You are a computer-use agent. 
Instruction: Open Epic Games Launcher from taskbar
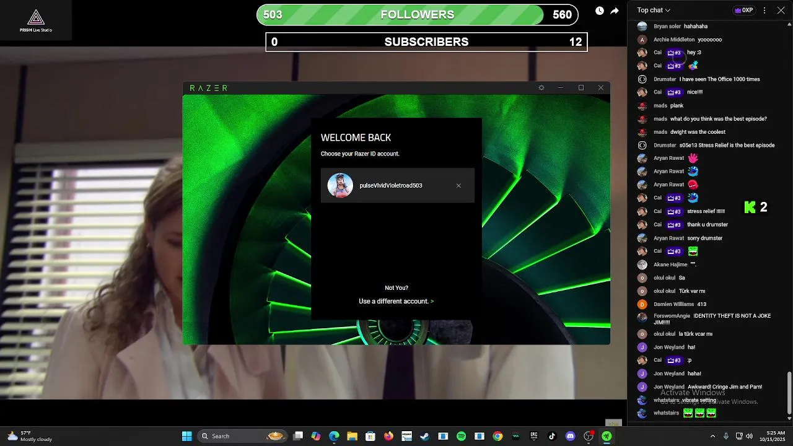coord(534,436)
